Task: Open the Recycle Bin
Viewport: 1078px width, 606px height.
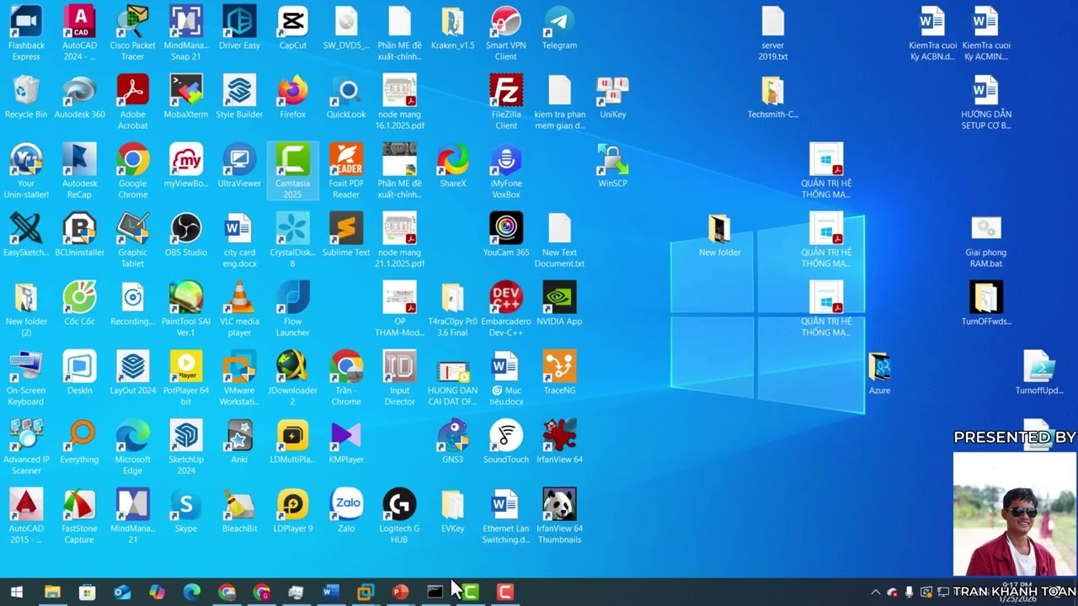Action: tap(26, 97)
